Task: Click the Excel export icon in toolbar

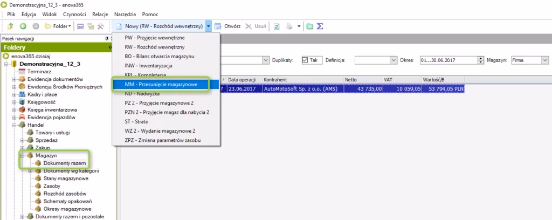Action: point(277,26)
